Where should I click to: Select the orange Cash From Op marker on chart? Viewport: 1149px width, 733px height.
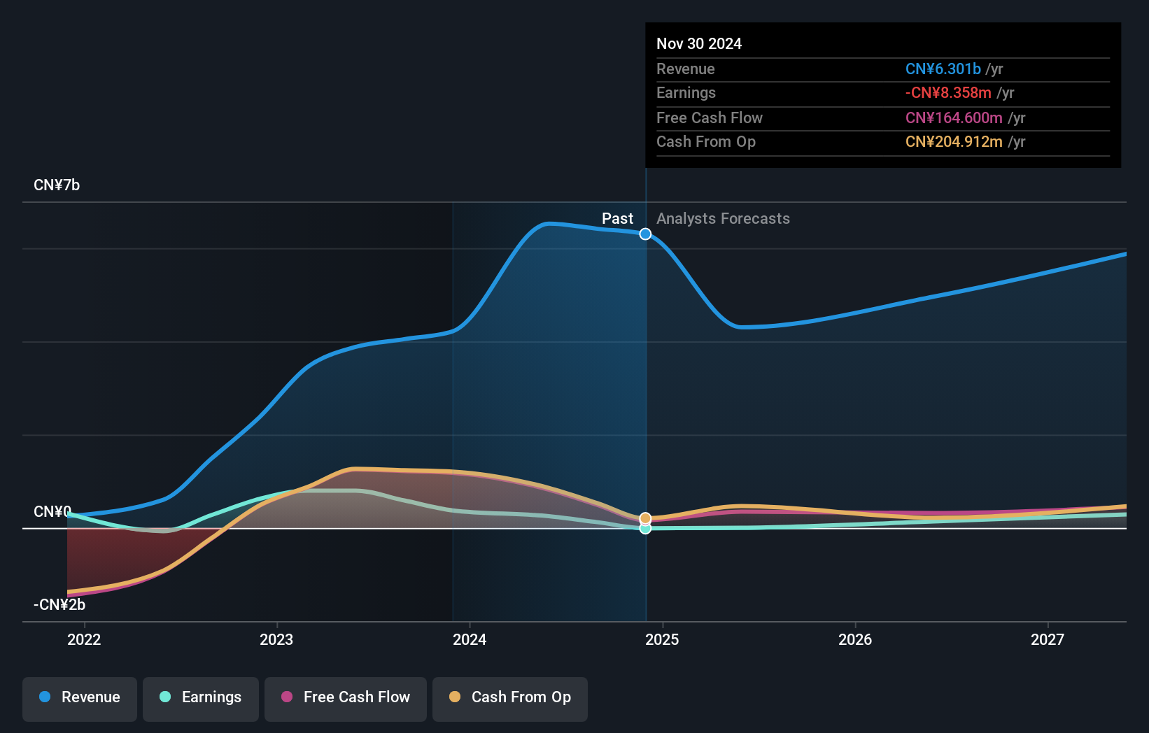click(644, 518)
